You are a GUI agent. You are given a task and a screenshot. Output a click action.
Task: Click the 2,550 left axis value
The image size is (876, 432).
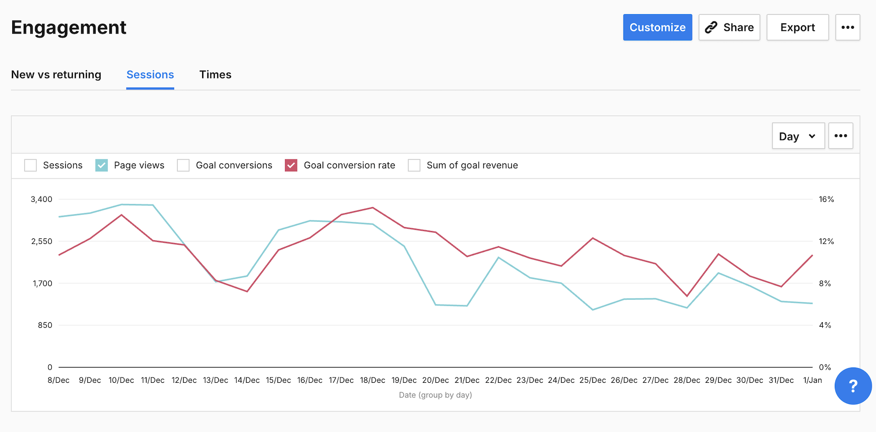pyautogui.click(x=42, y=241)
